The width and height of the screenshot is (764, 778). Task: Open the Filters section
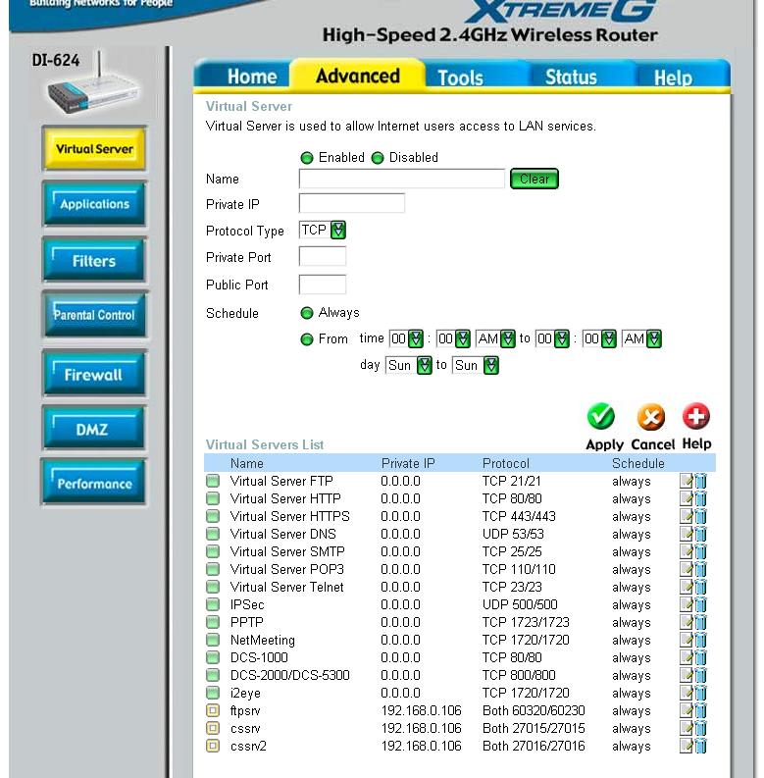pyautogui.click(x=94, y=261)
